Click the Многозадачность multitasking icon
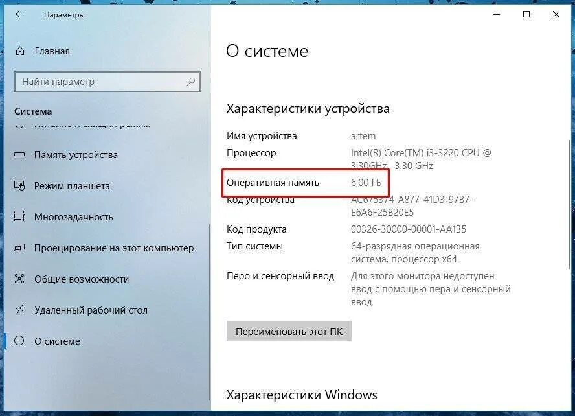 (19, 216)
